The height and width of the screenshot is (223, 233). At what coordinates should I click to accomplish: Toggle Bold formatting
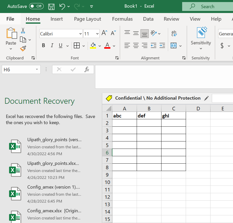(x=43, y=46)
